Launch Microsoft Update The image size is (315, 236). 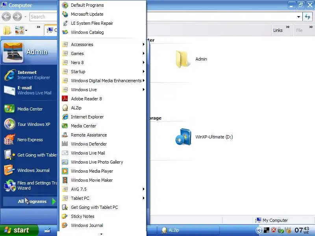(103, 14)
